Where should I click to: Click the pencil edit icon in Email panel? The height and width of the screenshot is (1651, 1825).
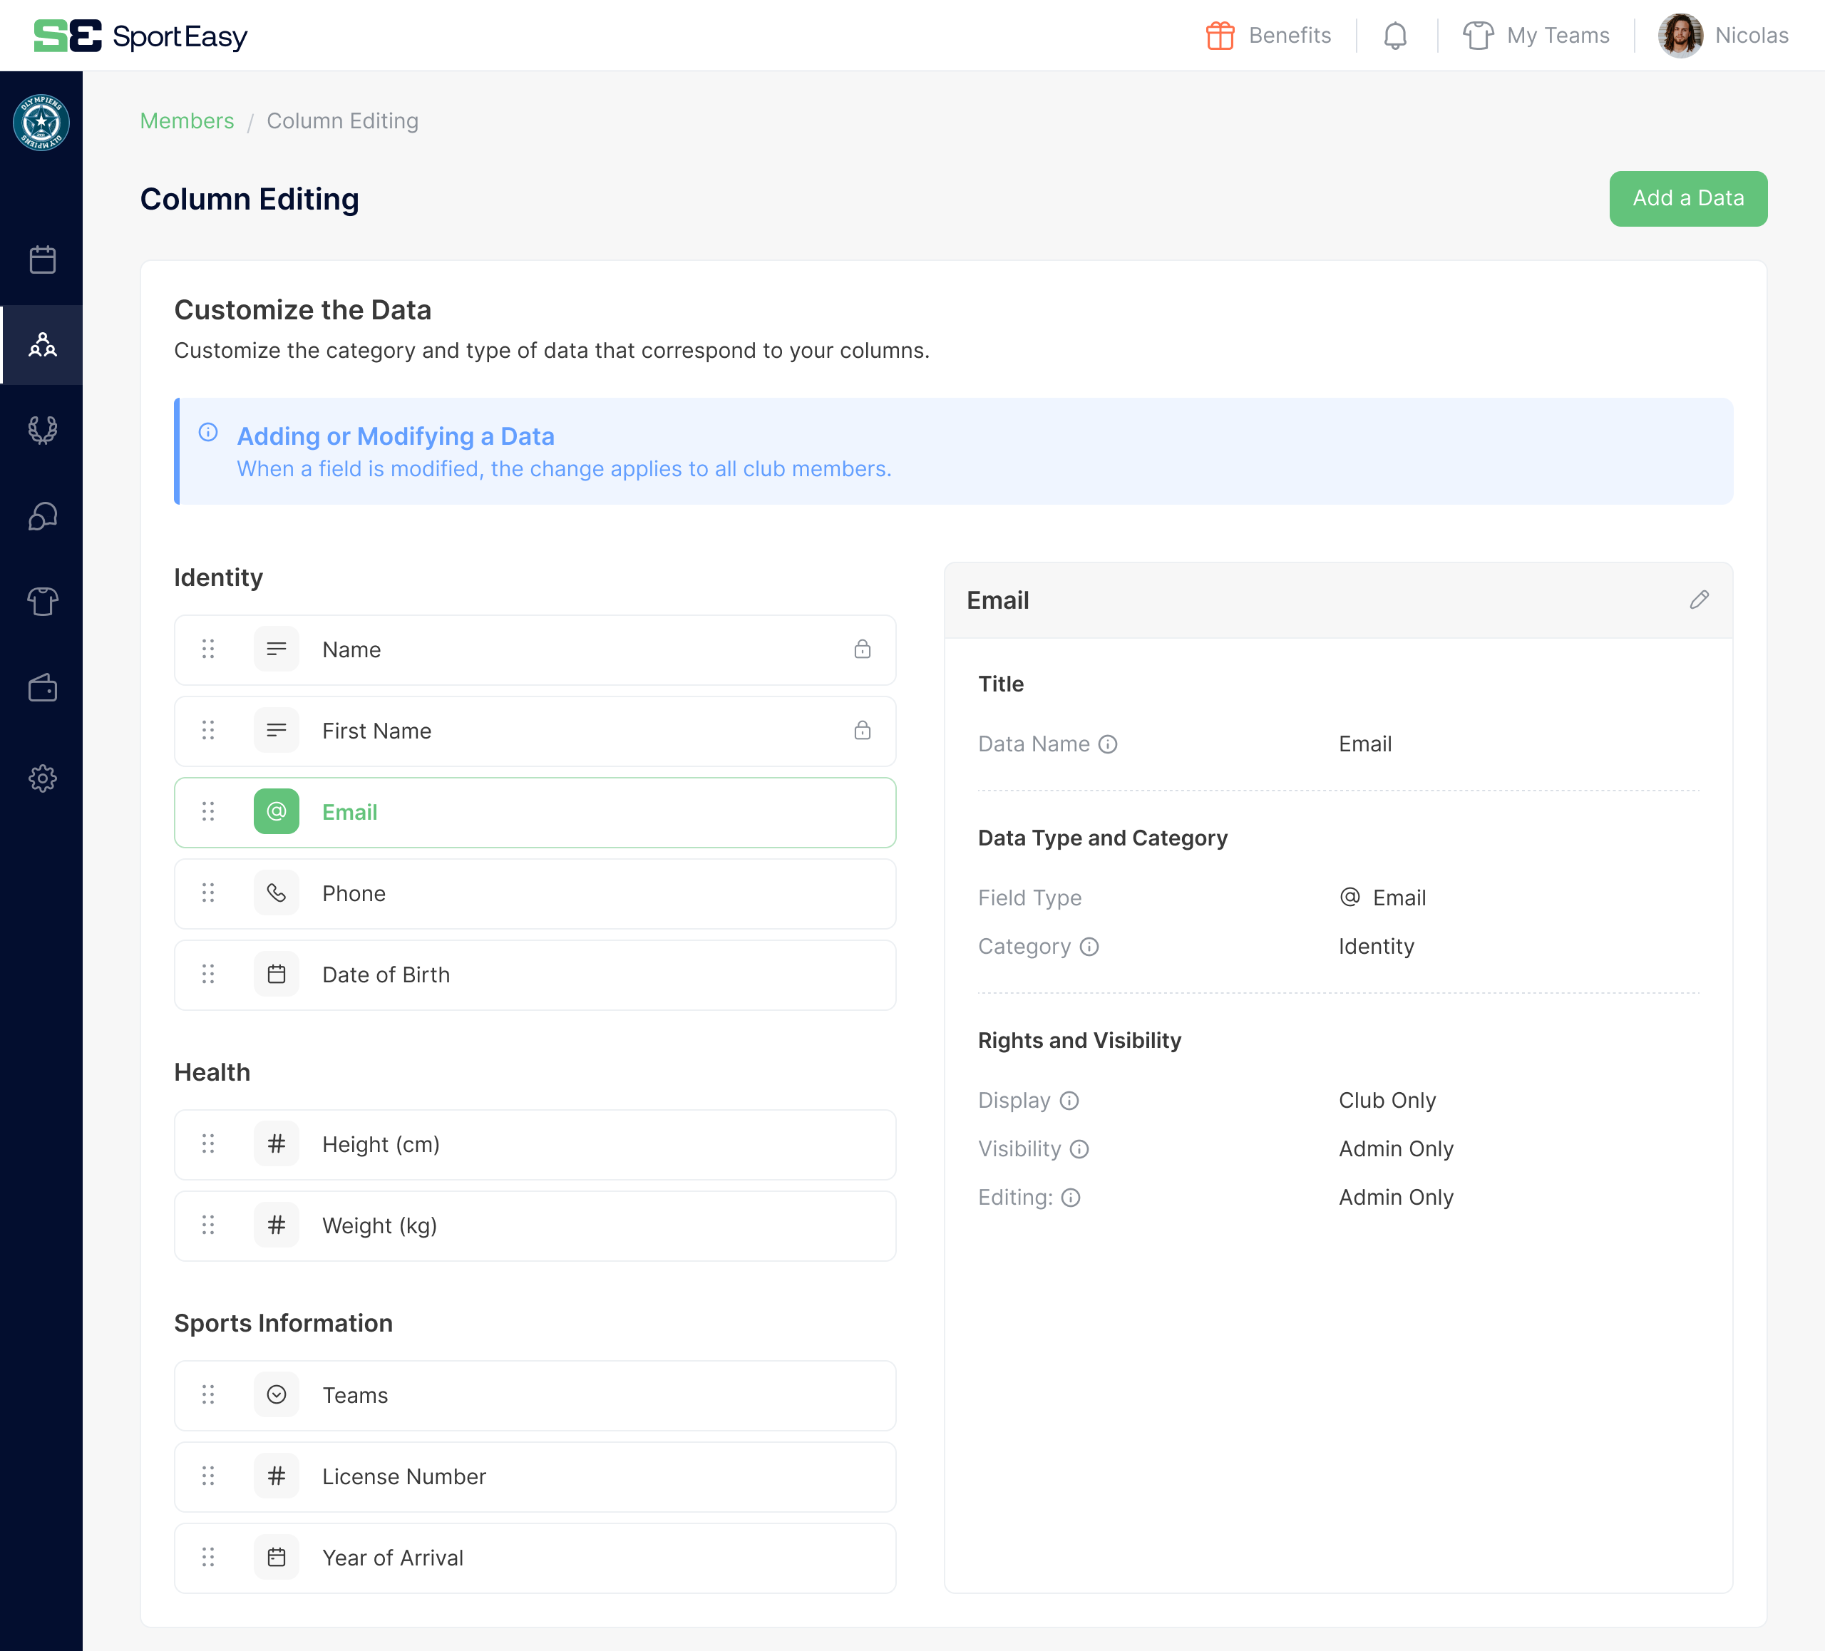1698,600
